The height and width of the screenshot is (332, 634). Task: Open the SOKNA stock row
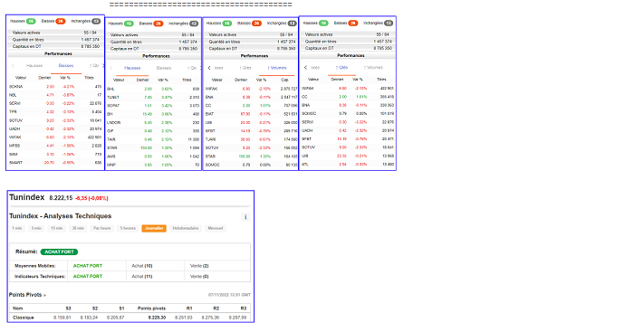click(x=56, y=87)
